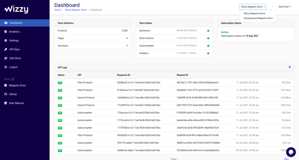The width and height of the screenshot is (299, 160).
Task: Open the API Logs filter funnel icon
Action: point(290,67)
